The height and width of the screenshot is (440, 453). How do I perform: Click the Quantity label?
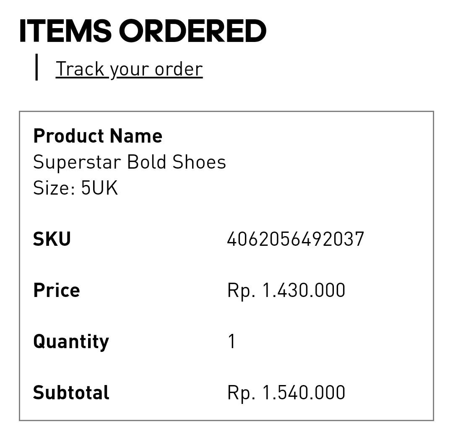[x=71, y=341]
